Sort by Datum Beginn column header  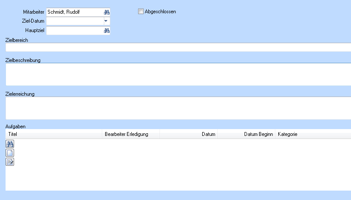click(x=246, y=134)
